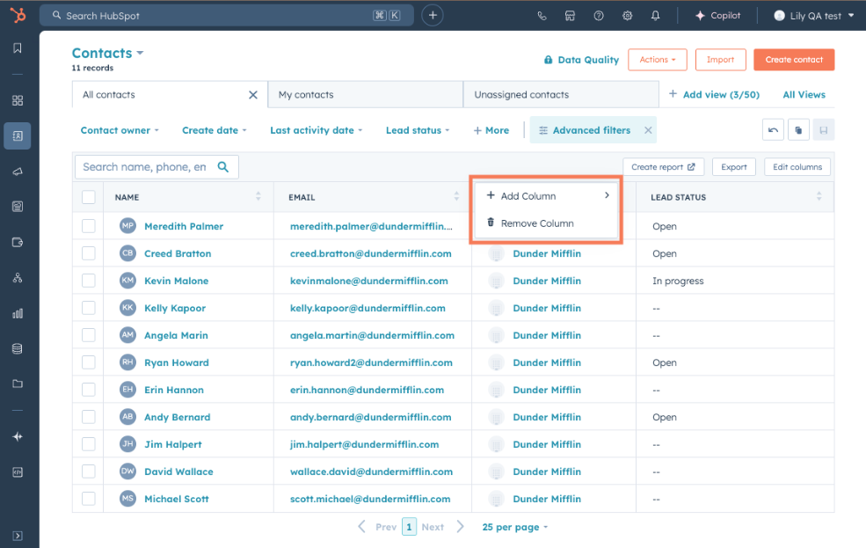Open the Contacts object dropdown
Image resolution: width=866 pixels, height=548 pixels.
pos(107,53)
